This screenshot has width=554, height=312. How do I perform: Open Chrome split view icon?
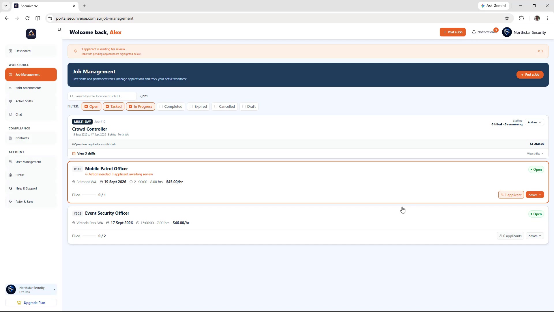coord(38,18)
